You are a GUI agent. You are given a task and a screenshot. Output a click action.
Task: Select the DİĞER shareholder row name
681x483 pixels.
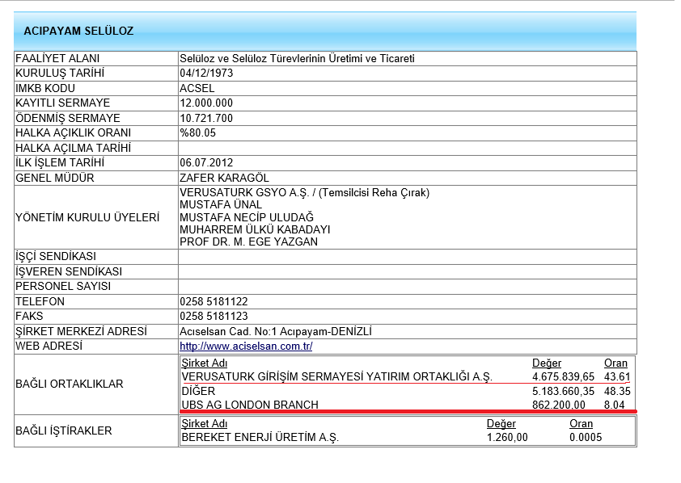(x=198, y=392)
